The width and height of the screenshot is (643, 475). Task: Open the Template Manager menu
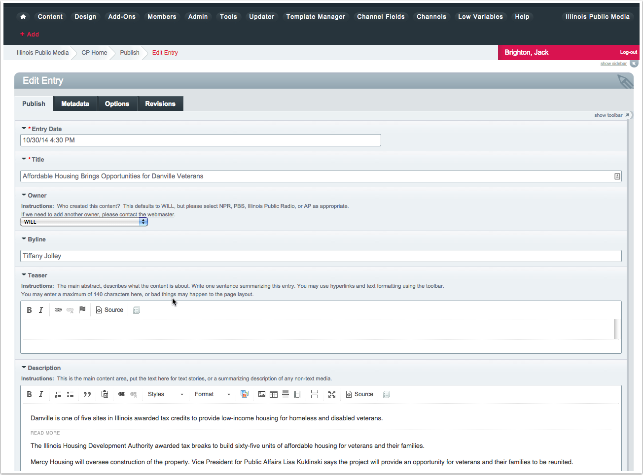[316, 17]
